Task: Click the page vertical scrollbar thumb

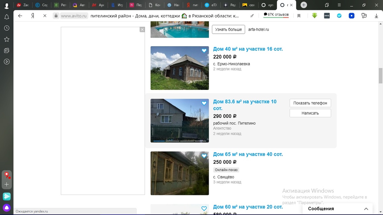Action: pyautogui.click(x=380, y=75)
